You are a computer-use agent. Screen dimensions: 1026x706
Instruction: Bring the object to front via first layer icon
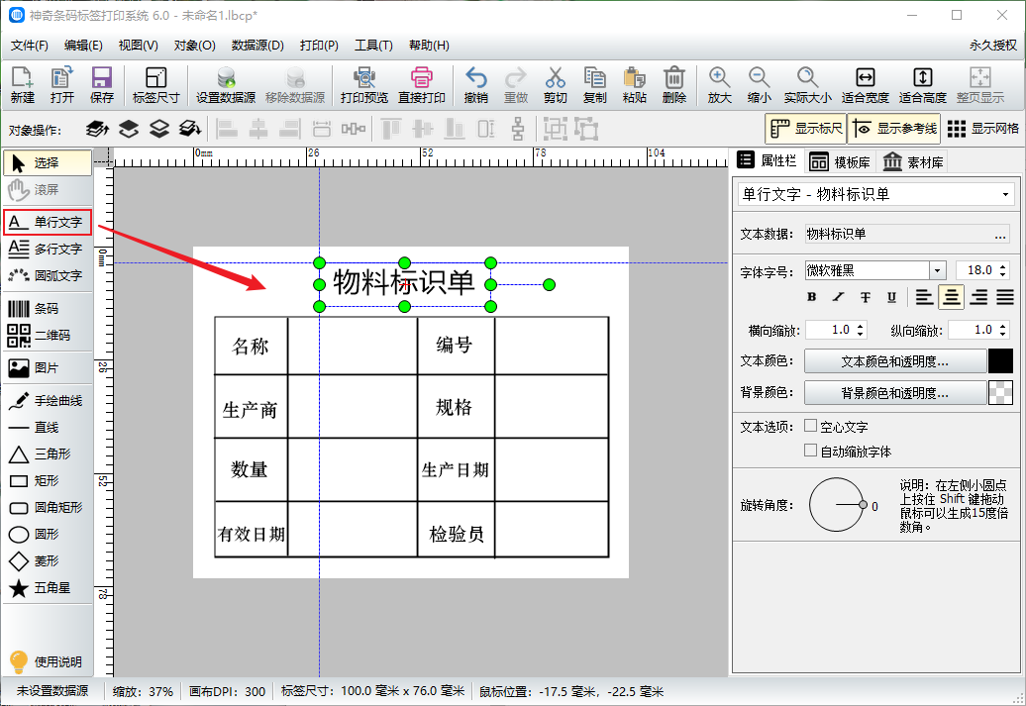tap(97, 129)
